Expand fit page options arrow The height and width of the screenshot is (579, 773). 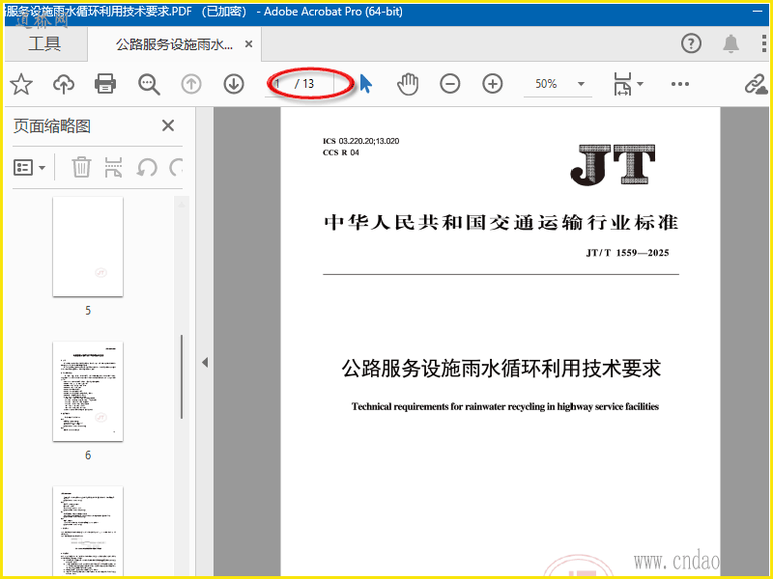point(640,84)
